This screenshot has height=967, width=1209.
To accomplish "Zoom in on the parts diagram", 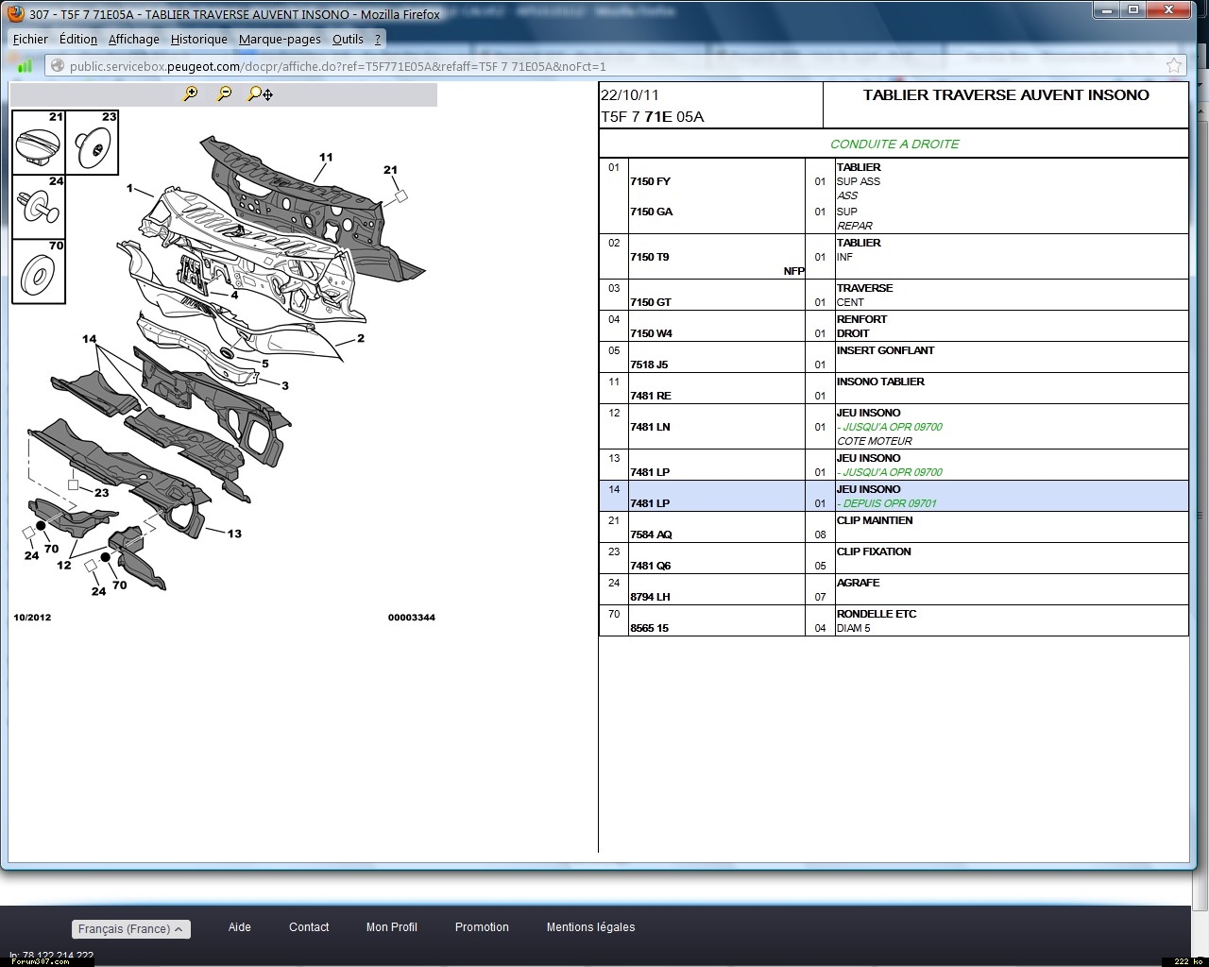I will [190, 93].
